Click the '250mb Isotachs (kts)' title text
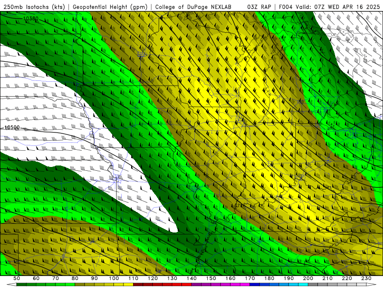 click(x=34, y=7)
